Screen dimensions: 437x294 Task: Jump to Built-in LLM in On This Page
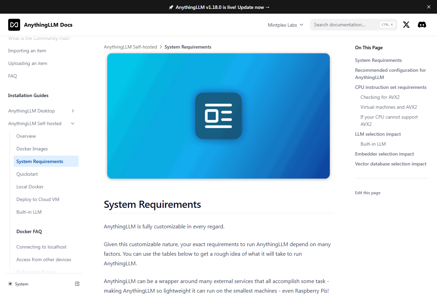tap(373, 144)
